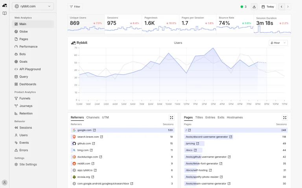Viewport: 302px width, 188px height.
Task: Click the Rybbit logo above the chart
Action: pyautogui.click(x=79, y=43)
